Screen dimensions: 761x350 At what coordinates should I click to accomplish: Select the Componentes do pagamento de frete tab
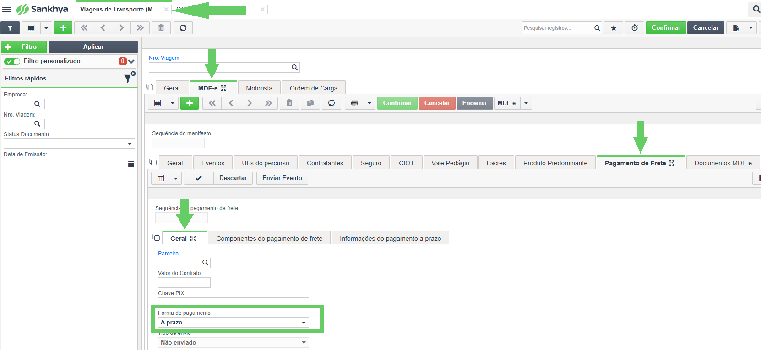tap(269, 239)
